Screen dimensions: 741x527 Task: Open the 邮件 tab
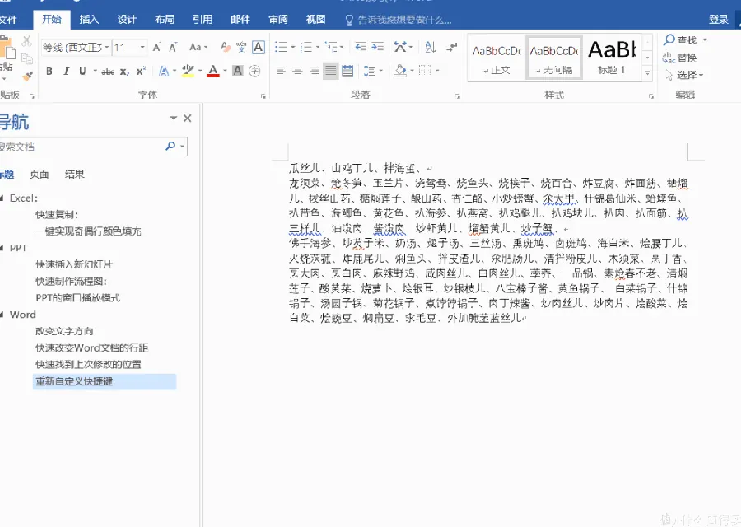240,20
